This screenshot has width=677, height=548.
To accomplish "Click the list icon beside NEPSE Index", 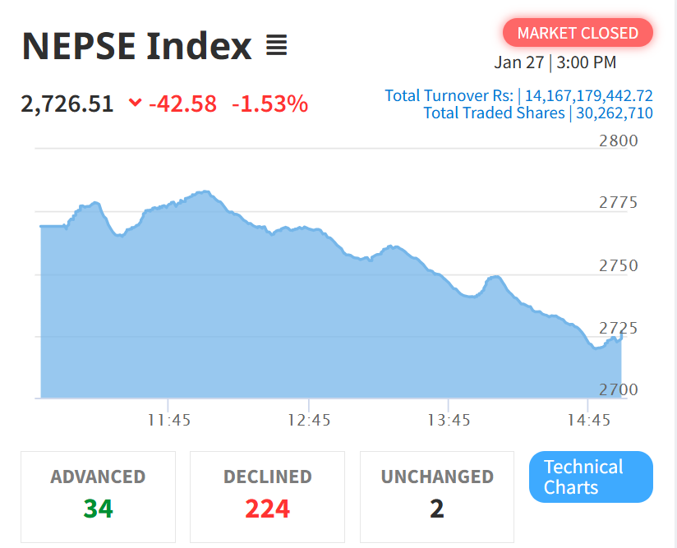I will (x=277, y=46).
